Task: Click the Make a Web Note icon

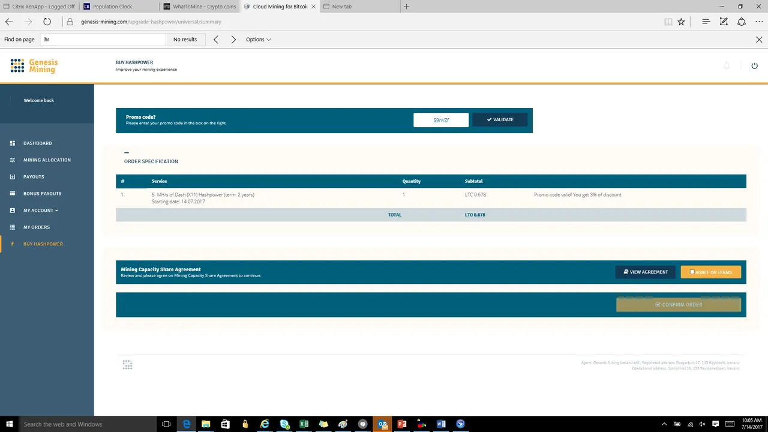Action: pos(724,22)
